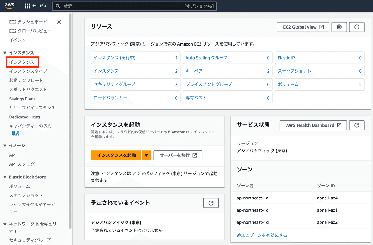Click the ゾーン ID column header
Screen dimensions: 373x245
point(326,186)
